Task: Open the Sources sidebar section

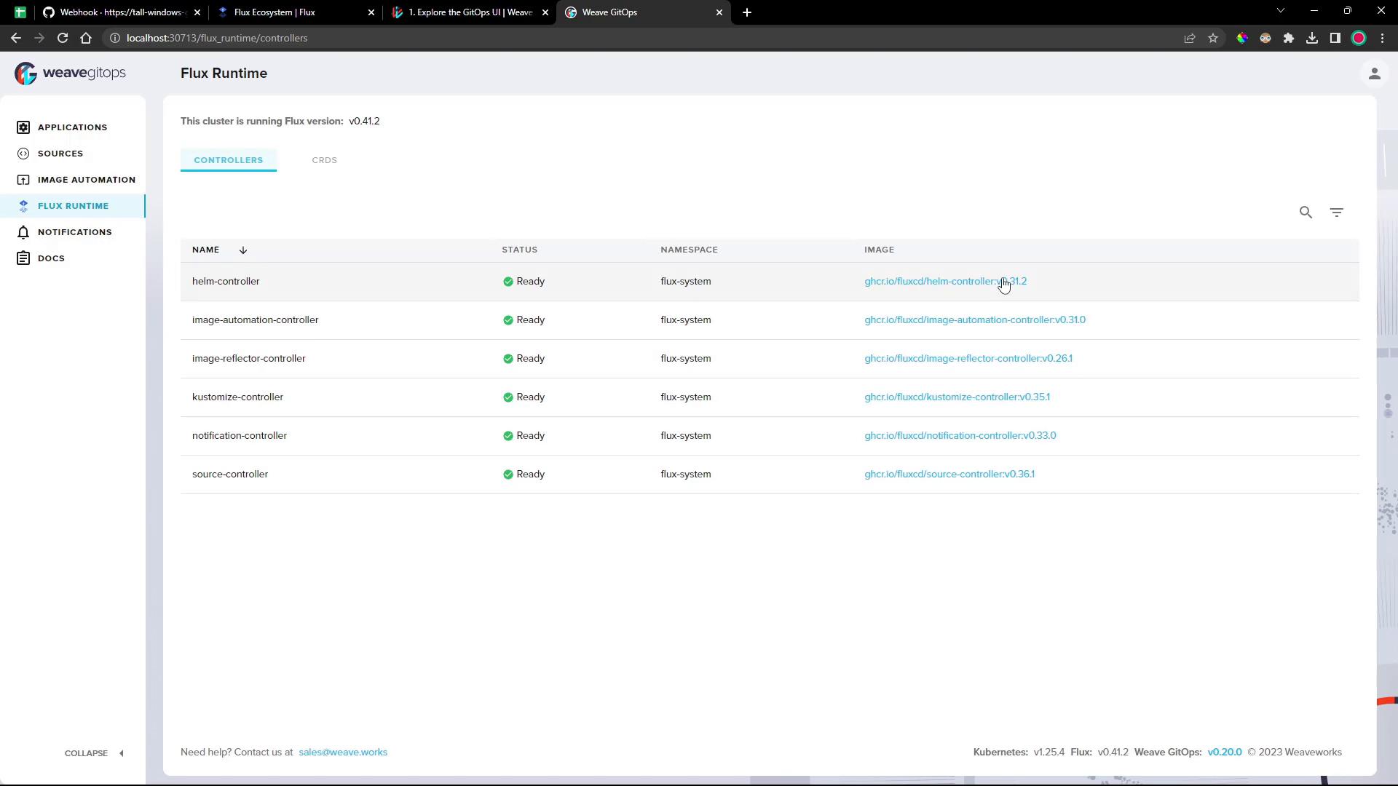Action: (60, 154)
